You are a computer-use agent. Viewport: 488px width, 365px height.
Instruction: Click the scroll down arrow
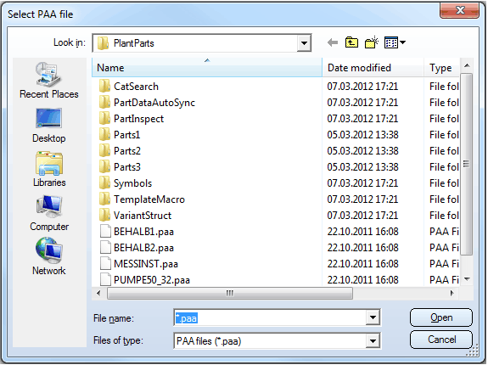click(x=467, y=278)
